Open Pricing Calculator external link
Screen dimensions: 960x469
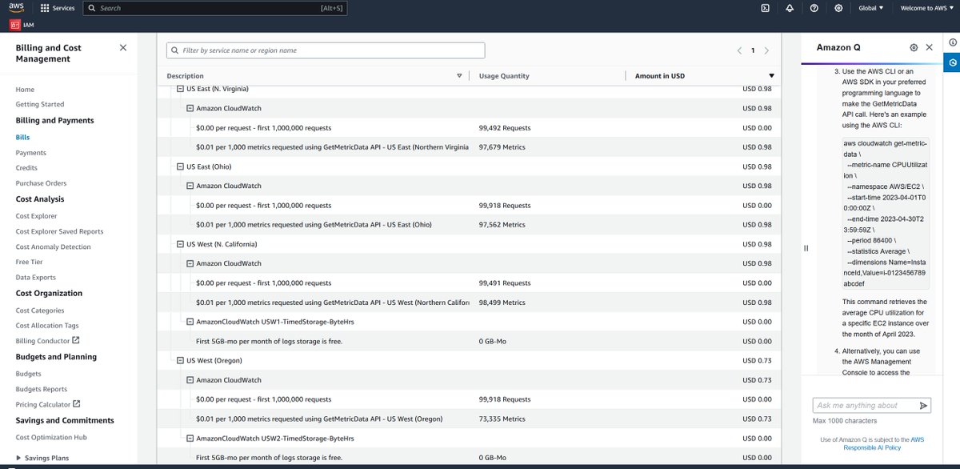(x=48, y=405)
